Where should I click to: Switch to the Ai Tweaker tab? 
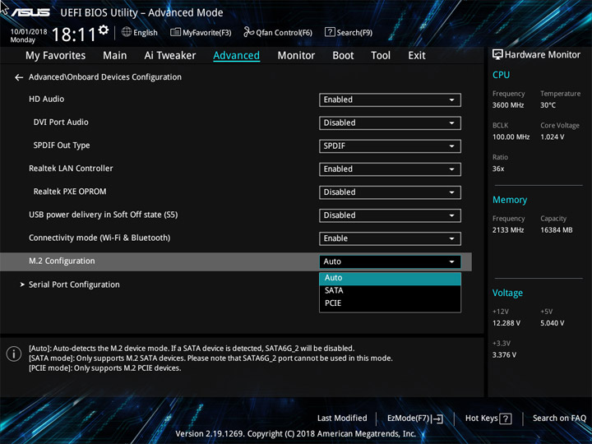[170, 56]
